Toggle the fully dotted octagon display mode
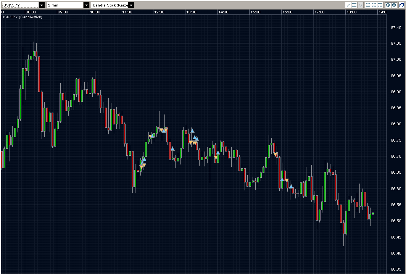Image resolution: width=406 pixels, height=274 pixels. [x=394, y=5]
